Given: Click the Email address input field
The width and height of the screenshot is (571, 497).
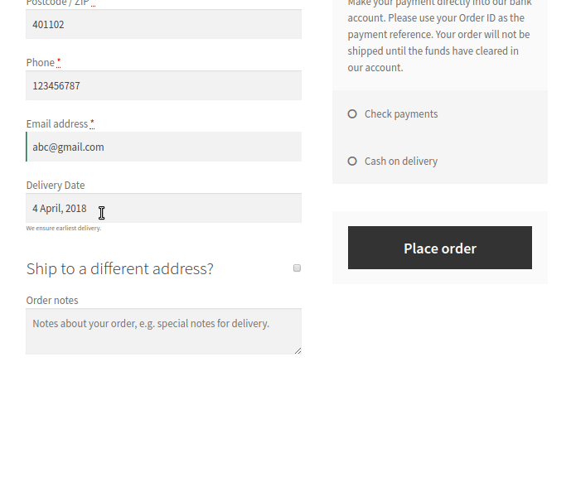Looking at the screenshot, I should (163, 147).
